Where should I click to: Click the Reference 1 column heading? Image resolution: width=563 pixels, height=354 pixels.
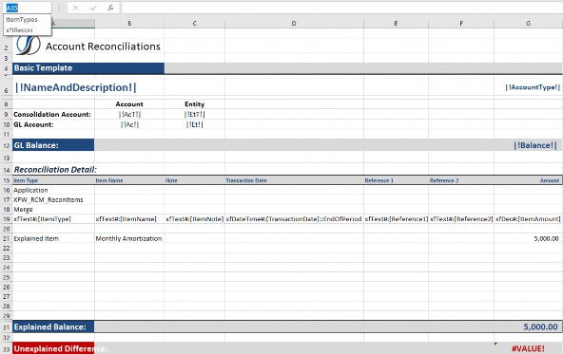379,180
